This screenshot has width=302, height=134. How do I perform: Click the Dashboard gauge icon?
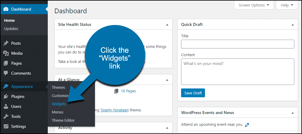[x=6, y=9]
